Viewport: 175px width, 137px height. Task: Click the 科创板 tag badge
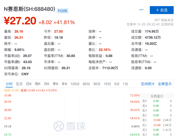[63, 11]
